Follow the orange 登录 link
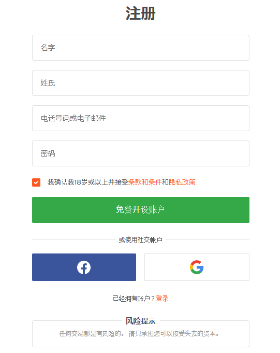The image size is (280, 353). (162, 299)
